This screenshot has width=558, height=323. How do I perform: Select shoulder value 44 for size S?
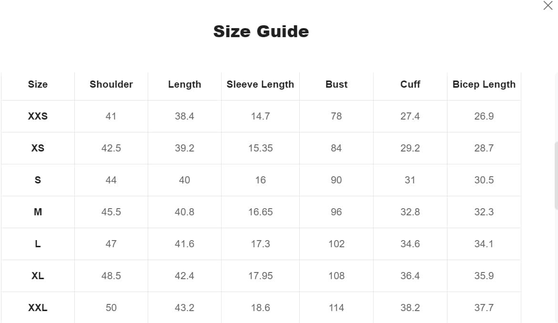[x=111, y=180]
